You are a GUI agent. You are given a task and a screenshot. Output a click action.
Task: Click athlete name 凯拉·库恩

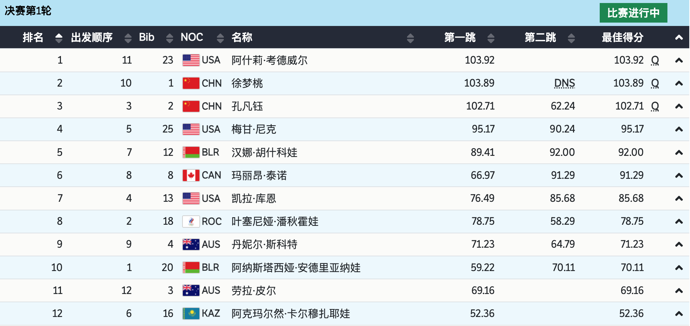(254, 198)
